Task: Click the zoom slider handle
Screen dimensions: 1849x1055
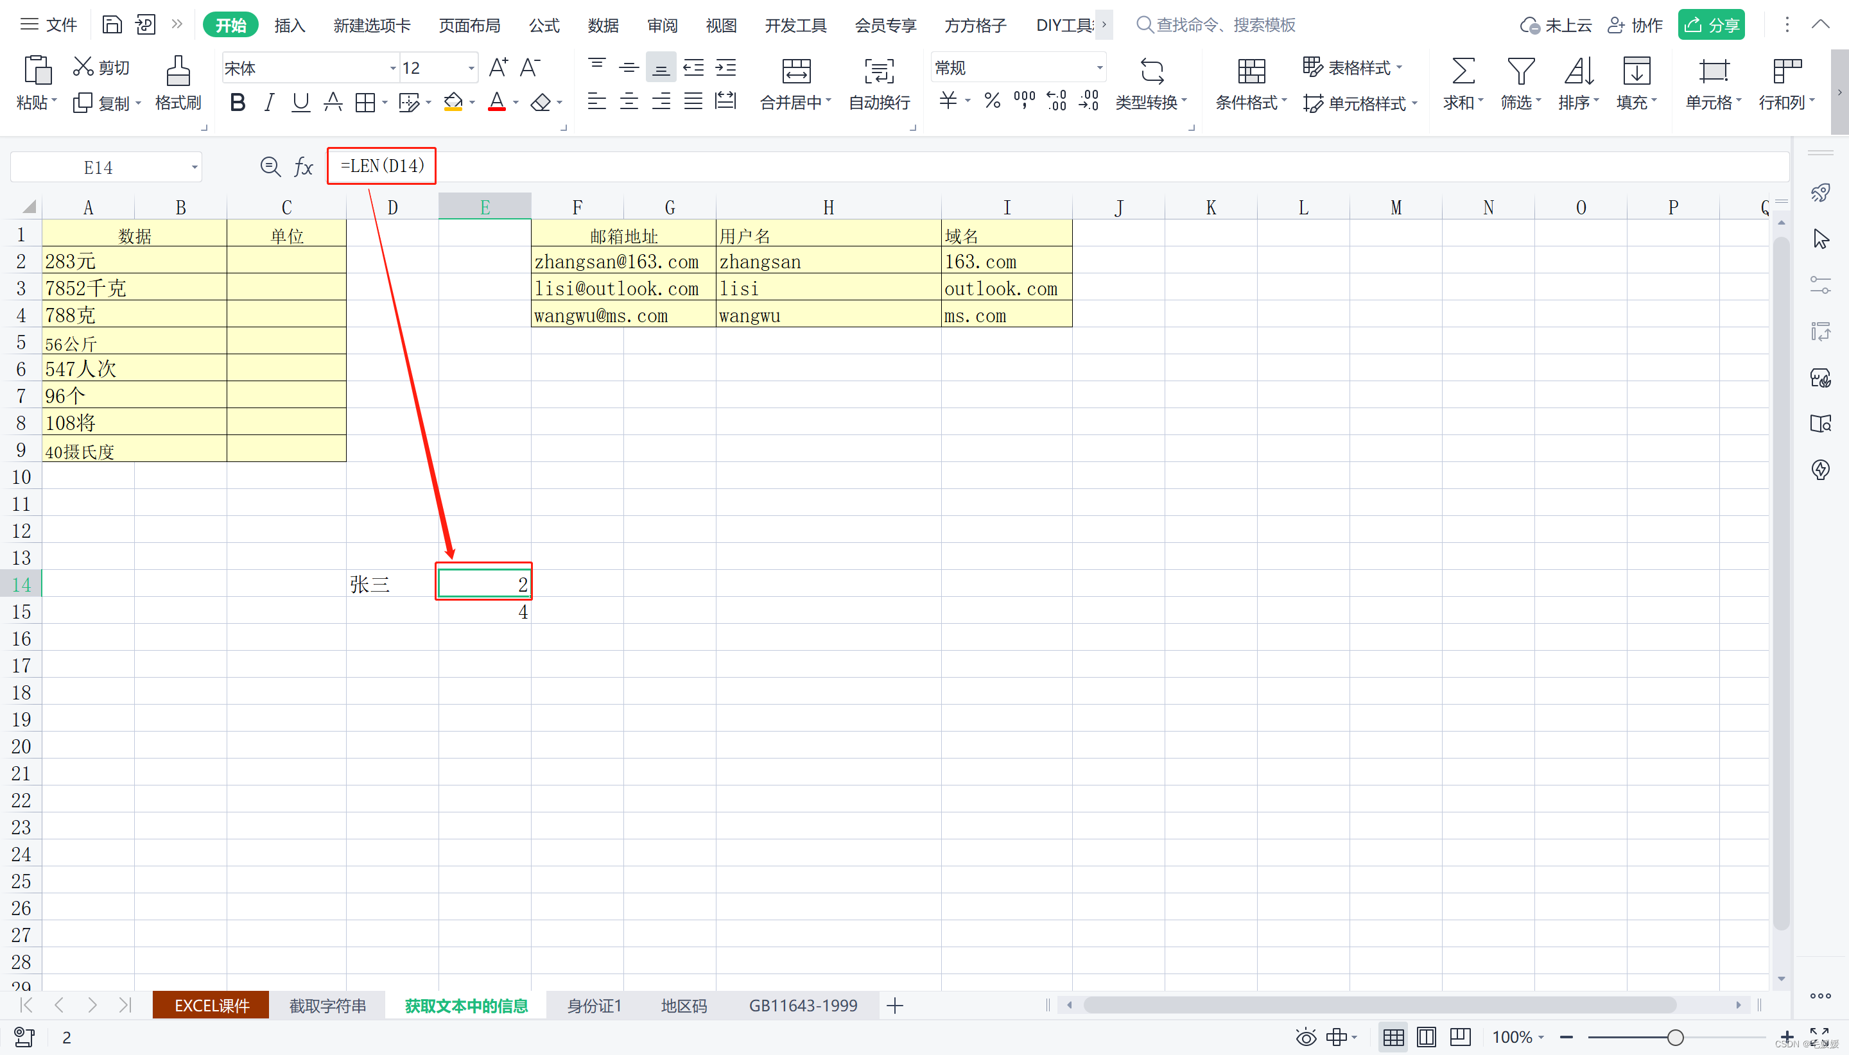Action: pos(1674,1038)
